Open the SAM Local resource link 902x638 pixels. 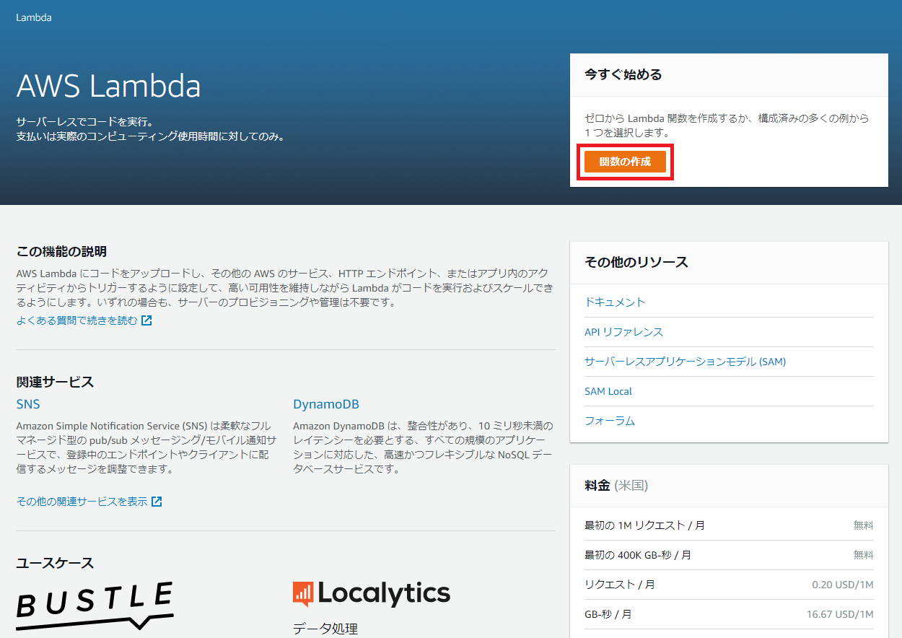608,390
